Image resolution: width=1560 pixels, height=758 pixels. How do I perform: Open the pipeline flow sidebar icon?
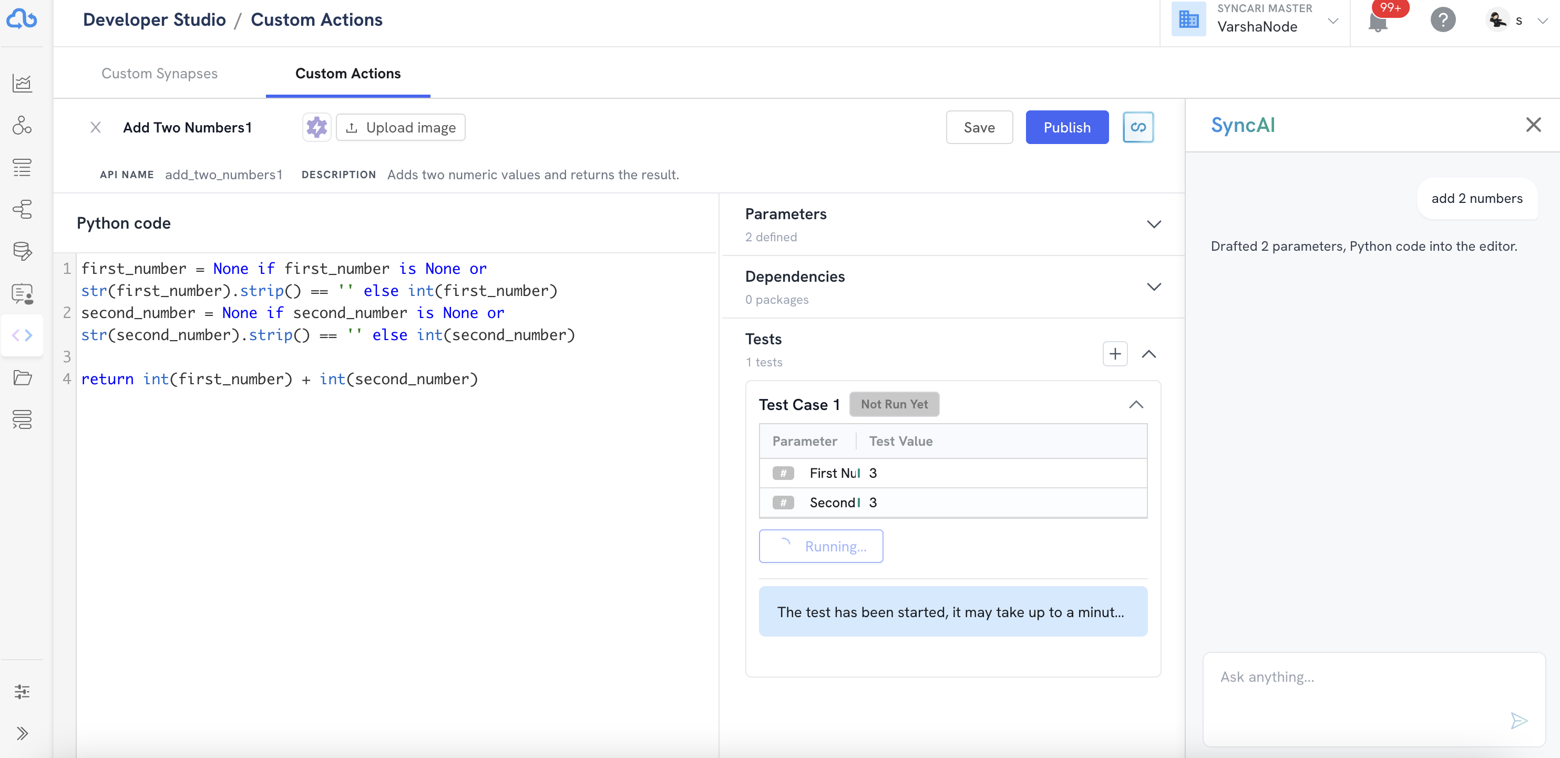tap(23, 209)
